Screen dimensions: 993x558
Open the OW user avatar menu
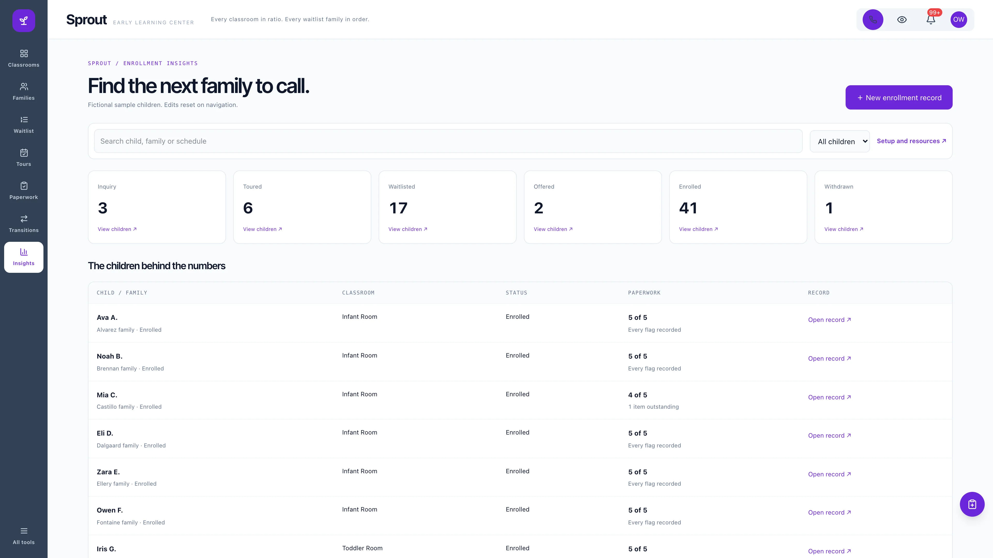pyautogui.click(x=959, y=20)
